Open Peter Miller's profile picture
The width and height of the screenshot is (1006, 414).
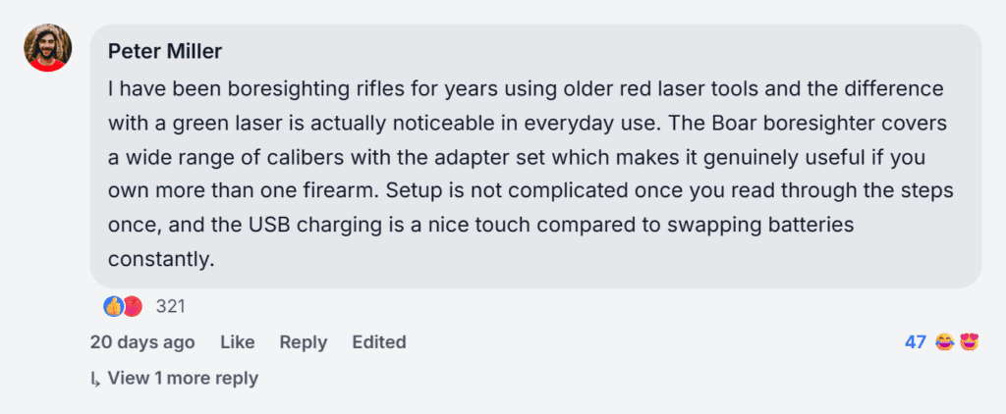pyautogui.click(x=47, y=48)
